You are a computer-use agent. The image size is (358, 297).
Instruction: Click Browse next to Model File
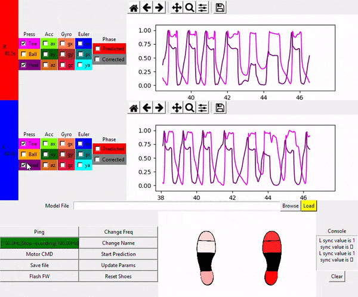(291, 206)
